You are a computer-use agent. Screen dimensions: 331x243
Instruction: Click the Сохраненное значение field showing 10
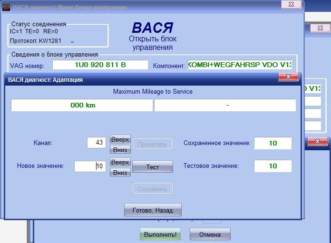point(273,143)
